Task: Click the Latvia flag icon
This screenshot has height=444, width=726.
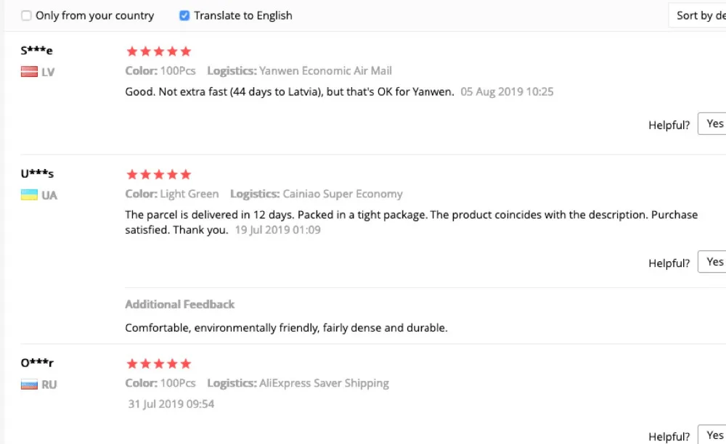Action: pyautogui.click(x=29, y=72)
